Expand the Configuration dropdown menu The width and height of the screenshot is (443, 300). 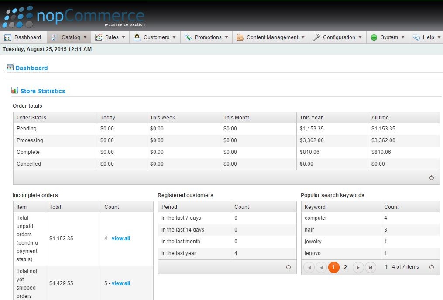click(338, 37)
